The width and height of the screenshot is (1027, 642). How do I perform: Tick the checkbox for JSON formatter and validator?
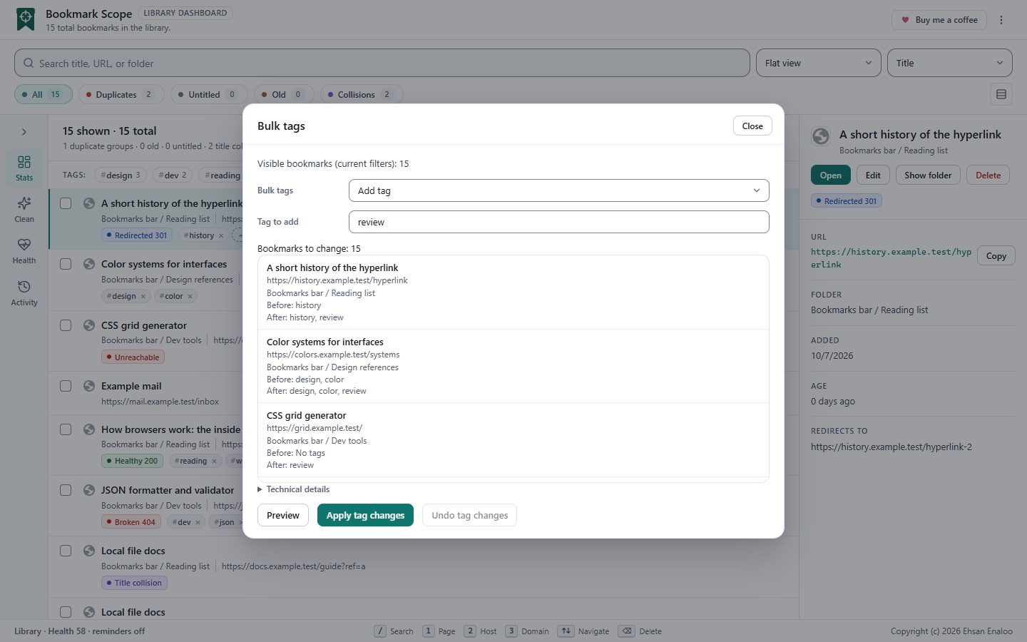(66, 490)
